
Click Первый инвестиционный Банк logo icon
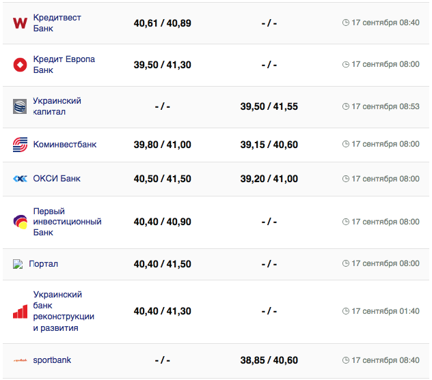pyautogui.click(x=20, y=222)
